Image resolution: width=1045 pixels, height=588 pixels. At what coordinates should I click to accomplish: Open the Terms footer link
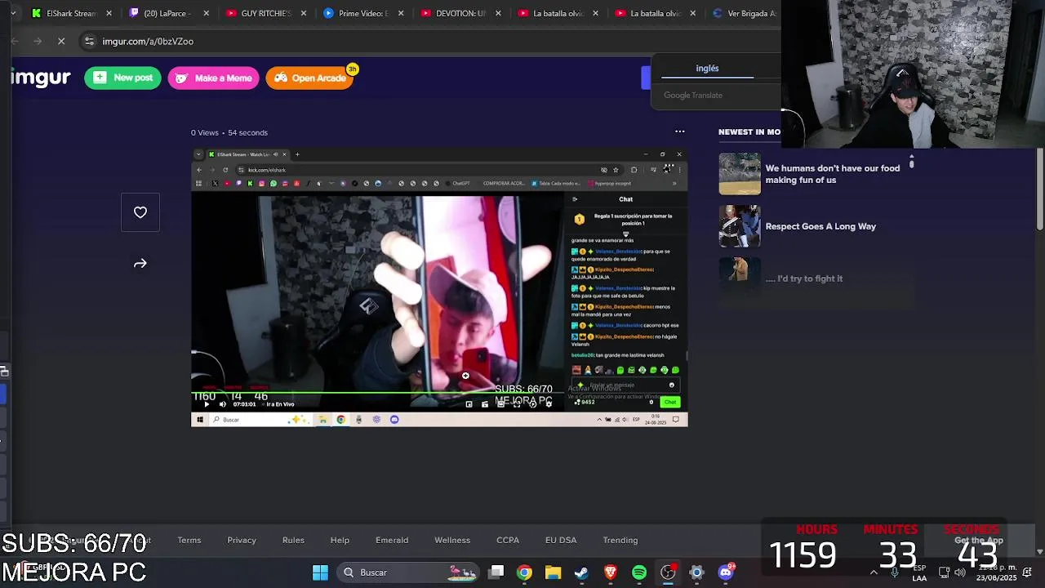(189, 540)
